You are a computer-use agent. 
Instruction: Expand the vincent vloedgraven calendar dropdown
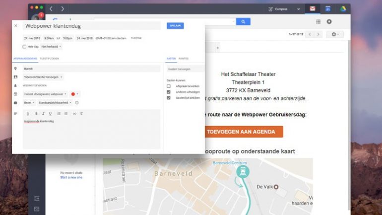pyautogui.click(x=45, y=94)
